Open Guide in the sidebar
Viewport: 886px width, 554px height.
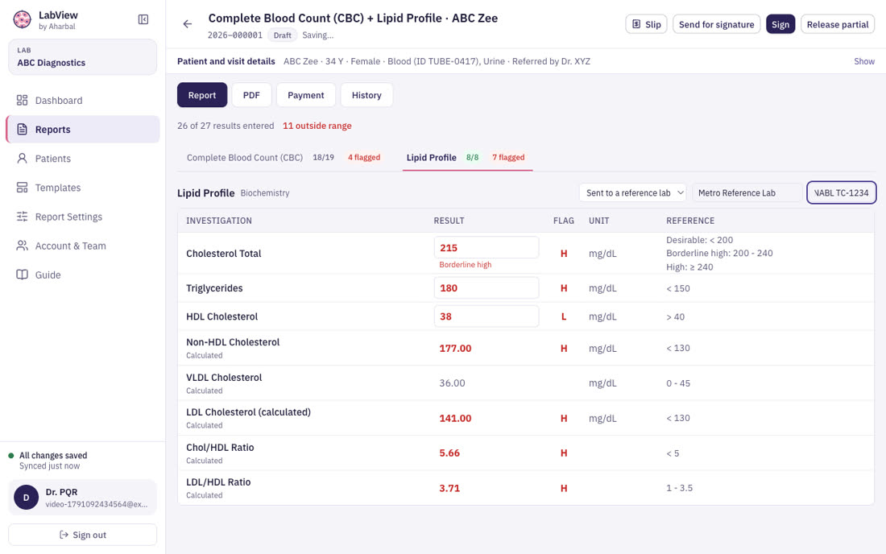[82, 275]
